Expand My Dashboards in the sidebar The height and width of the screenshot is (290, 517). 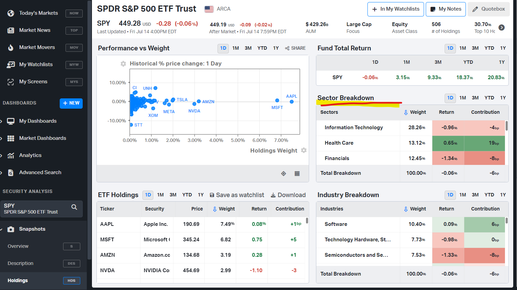coord(2,121)
